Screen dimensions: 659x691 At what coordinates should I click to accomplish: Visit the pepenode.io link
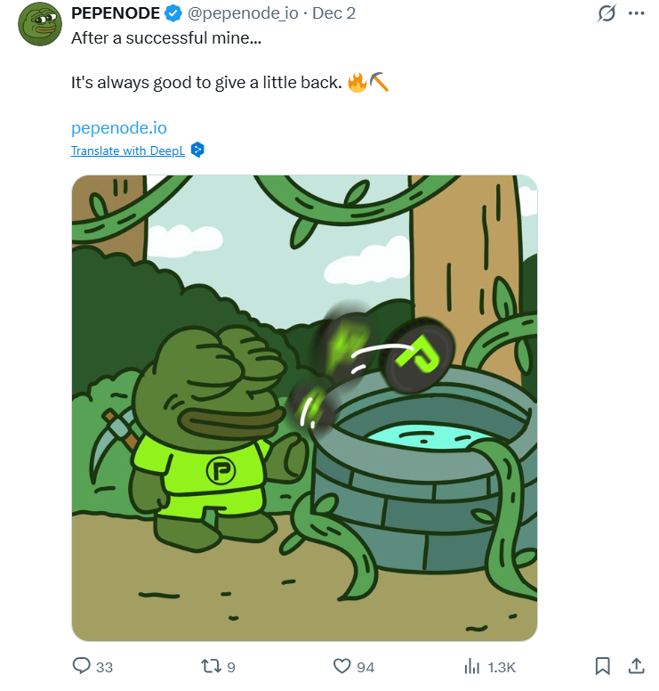(x=118, y=128)
